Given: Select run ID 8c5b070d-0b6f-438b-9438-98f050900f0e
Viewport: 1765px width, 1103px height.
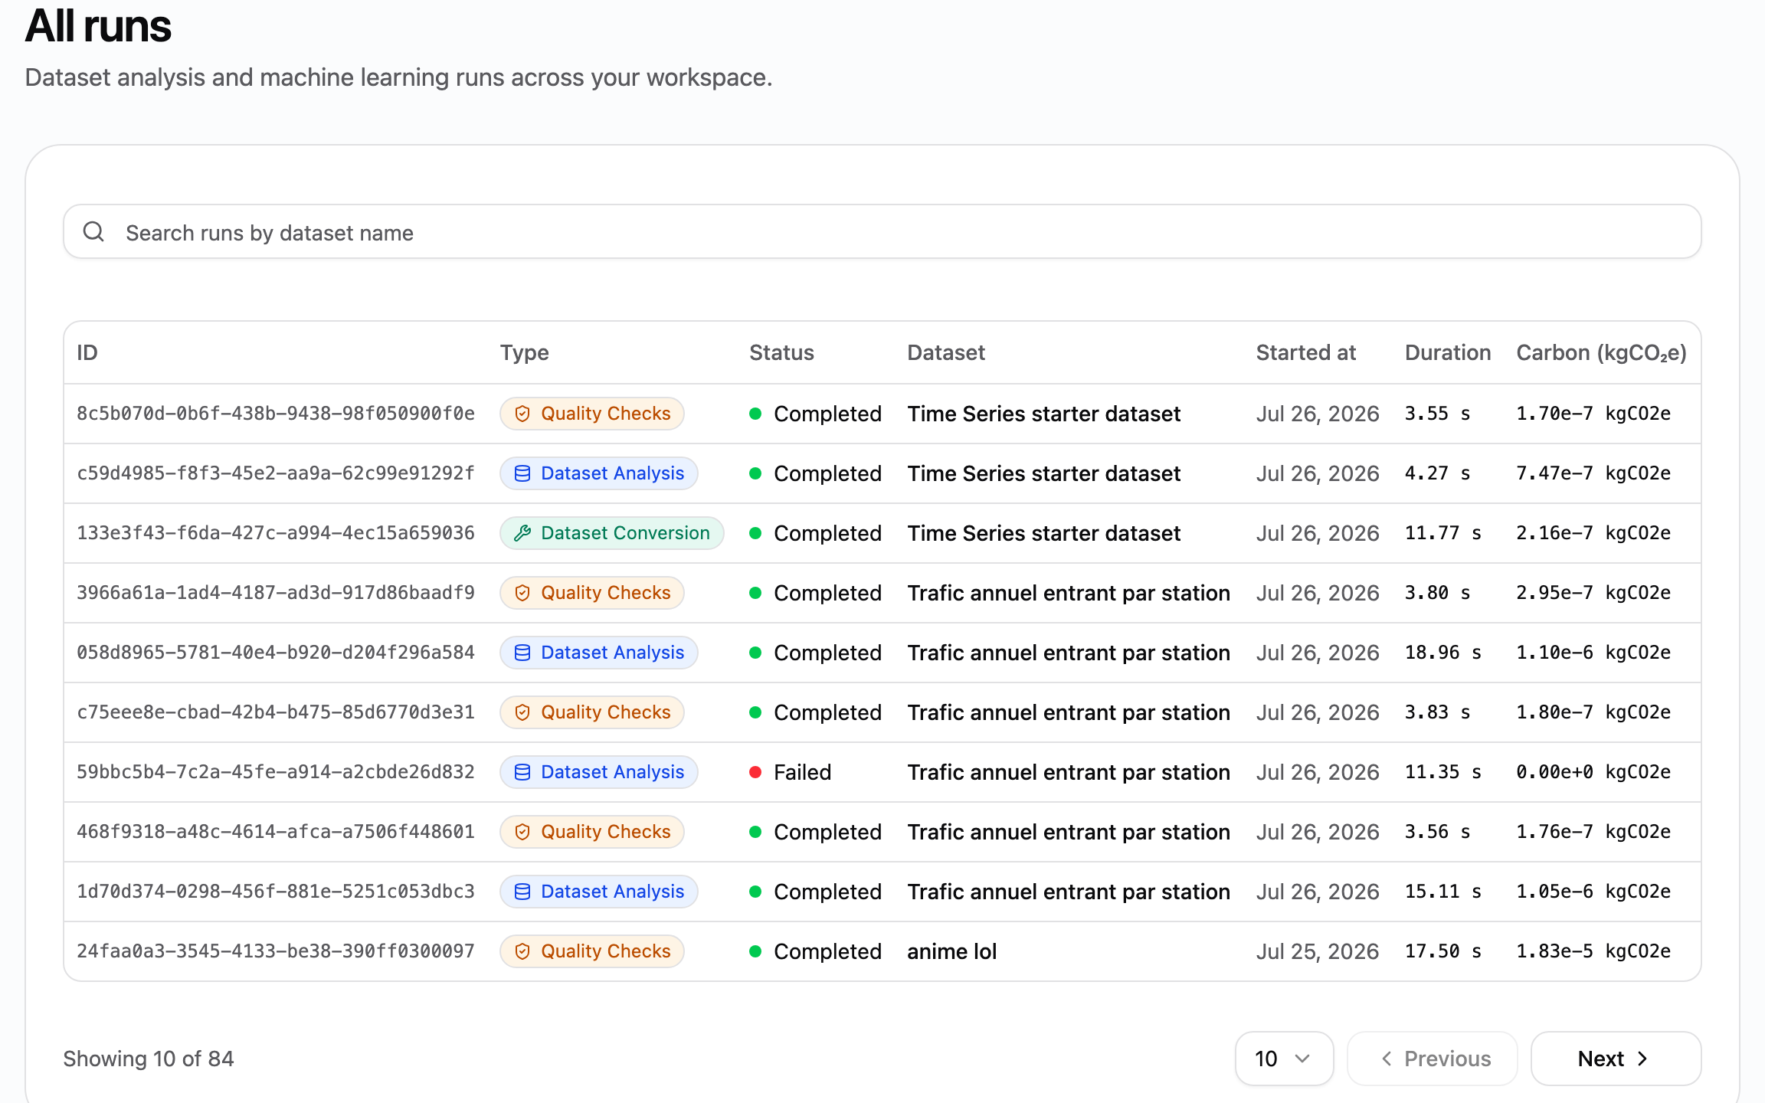Looking at the screenshot, I should coord(276,414).
